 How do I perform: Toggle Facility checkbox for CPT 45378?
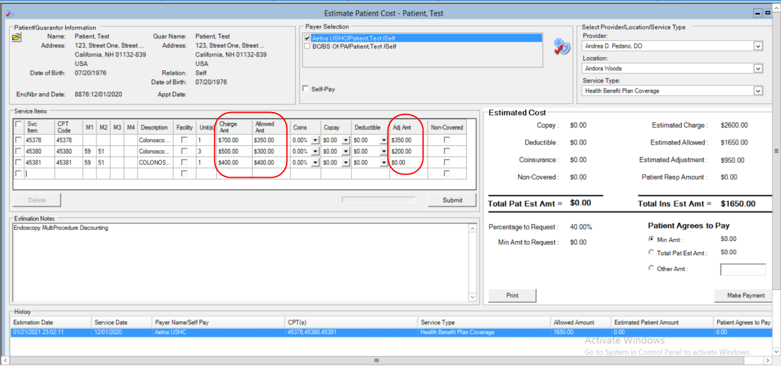[184, 140]
